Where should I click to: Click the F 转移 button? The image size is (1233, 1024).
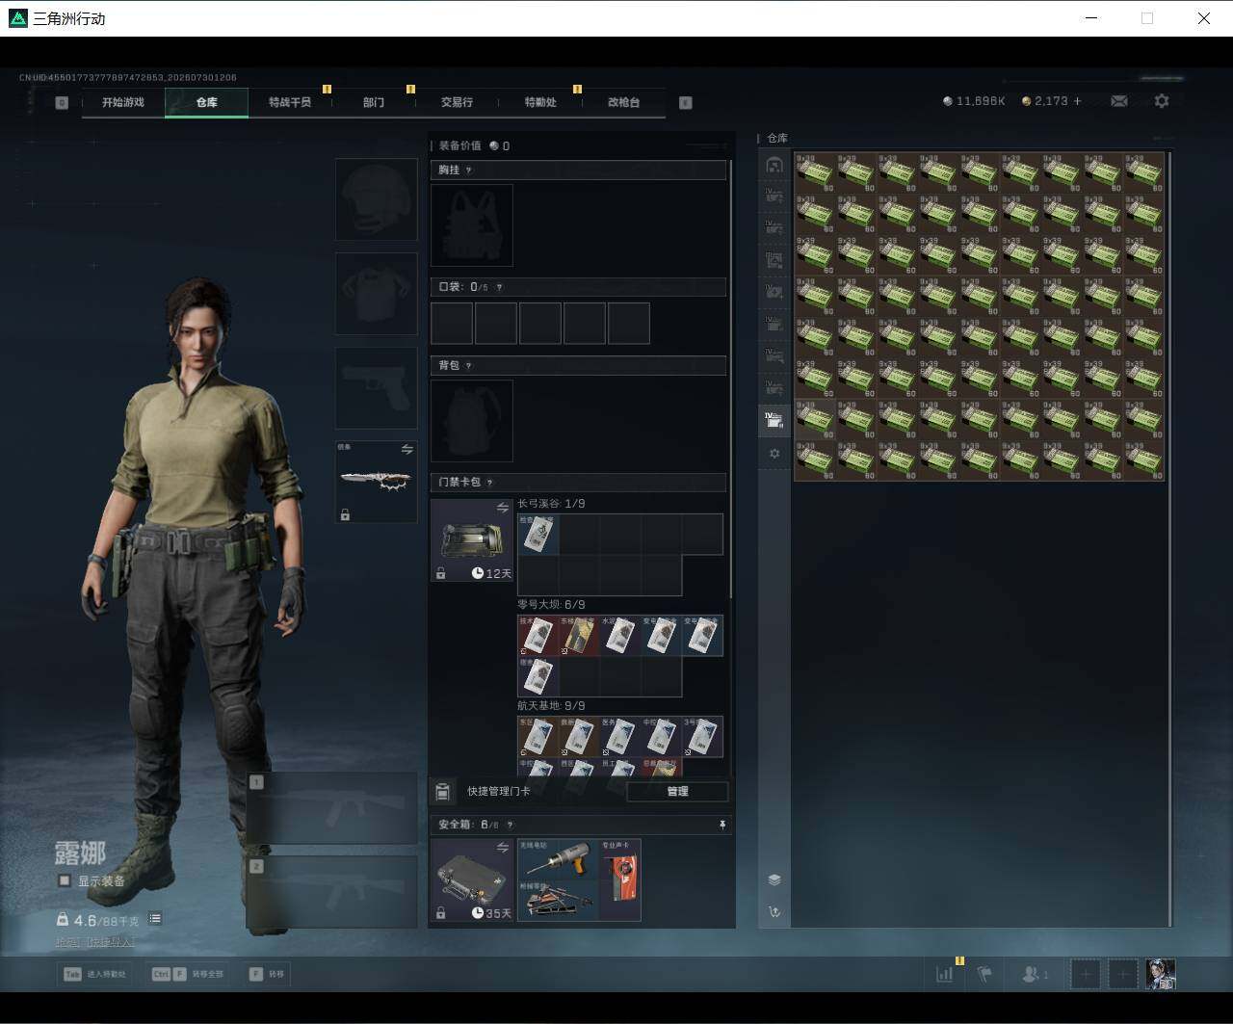tap(267, 974)
